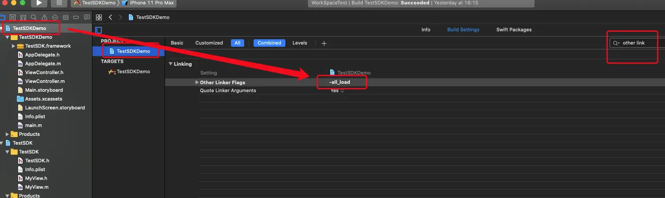Open MyView.m file

(x=37, y=187)
